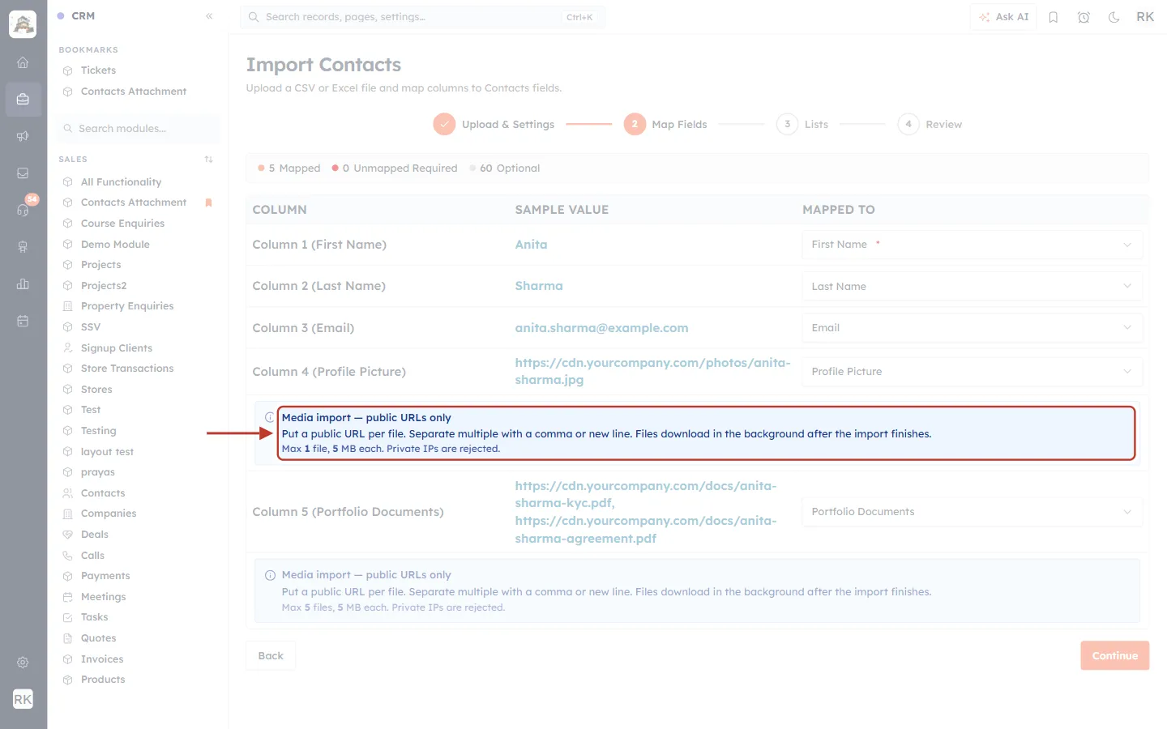Open the bar chart reports icon
The width and height of the screenshot is (1167, 729).
pos(23,283)
